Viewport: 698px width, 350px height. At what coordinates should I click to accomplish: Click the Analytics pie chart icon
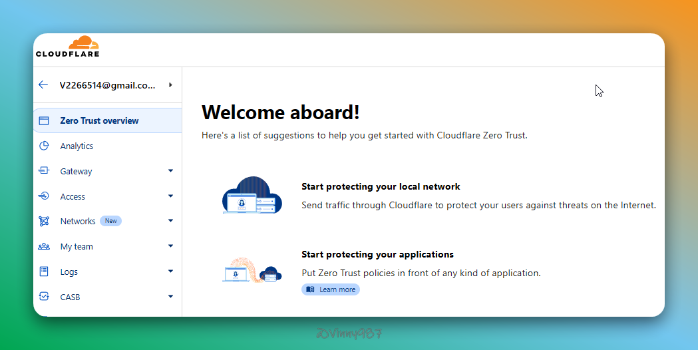coord(44,146)
